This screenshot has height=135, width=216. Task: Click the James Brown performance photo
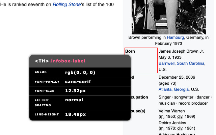169,17
